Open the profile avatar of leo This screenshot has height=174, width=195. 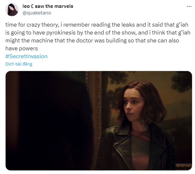[x=12, y=10]
